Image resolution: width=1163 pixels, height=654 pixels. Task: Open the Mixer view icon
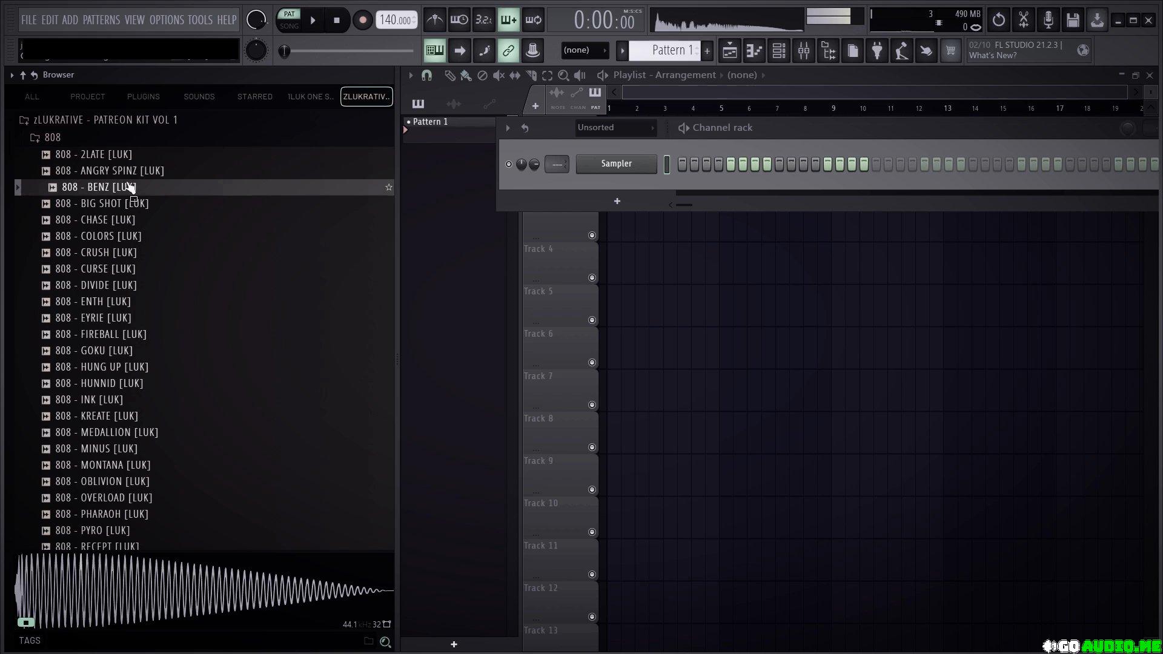(x=804, y=51)
